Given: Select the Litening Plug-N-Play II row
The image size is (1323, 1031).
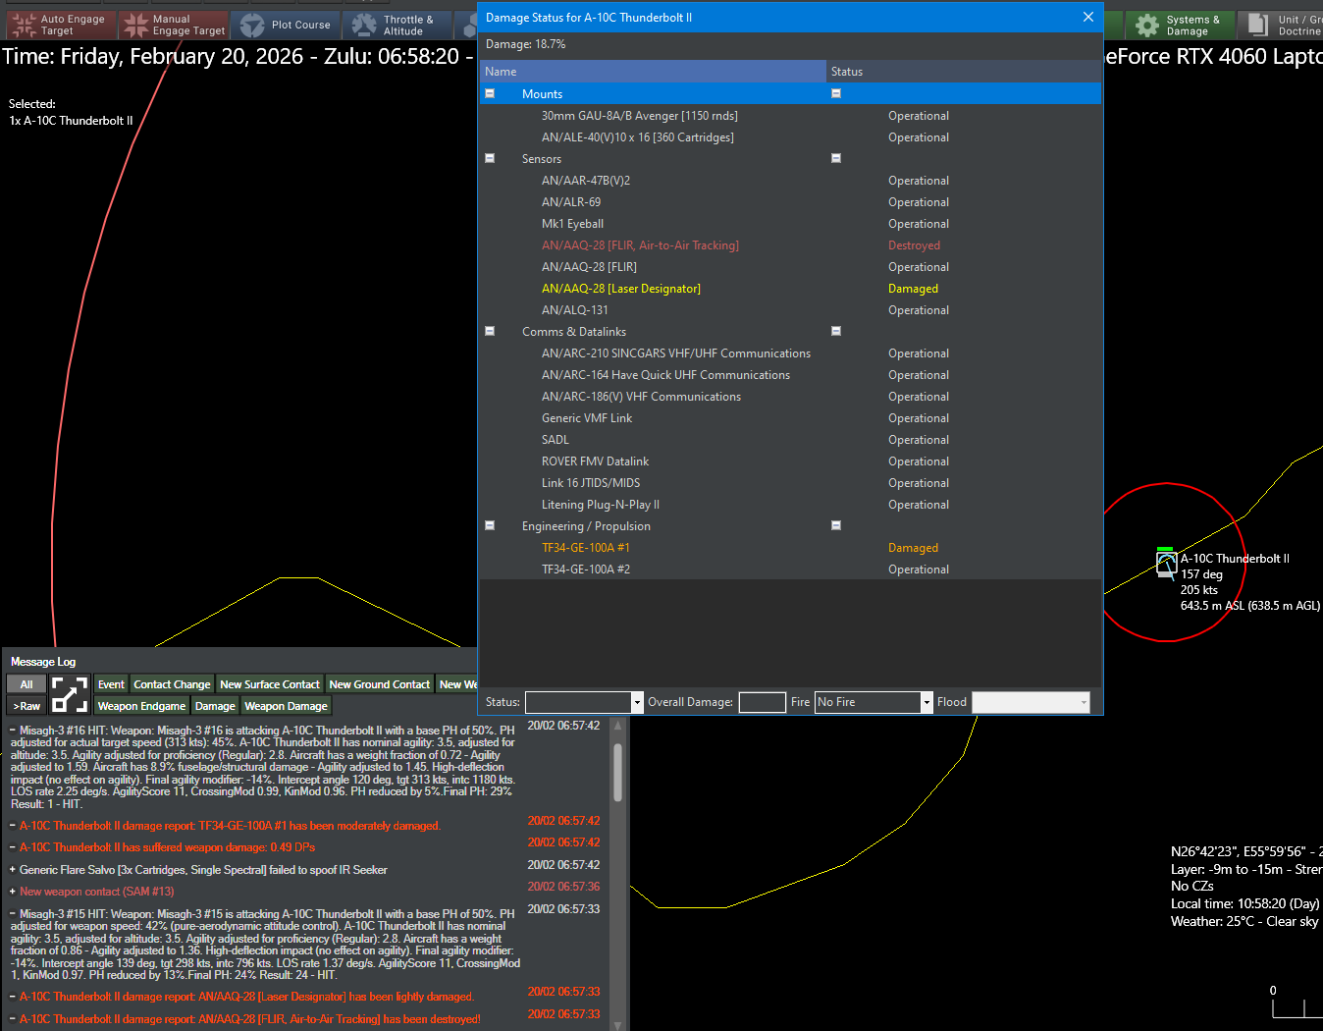Looking at the screenshot, I should pos(790,505).
